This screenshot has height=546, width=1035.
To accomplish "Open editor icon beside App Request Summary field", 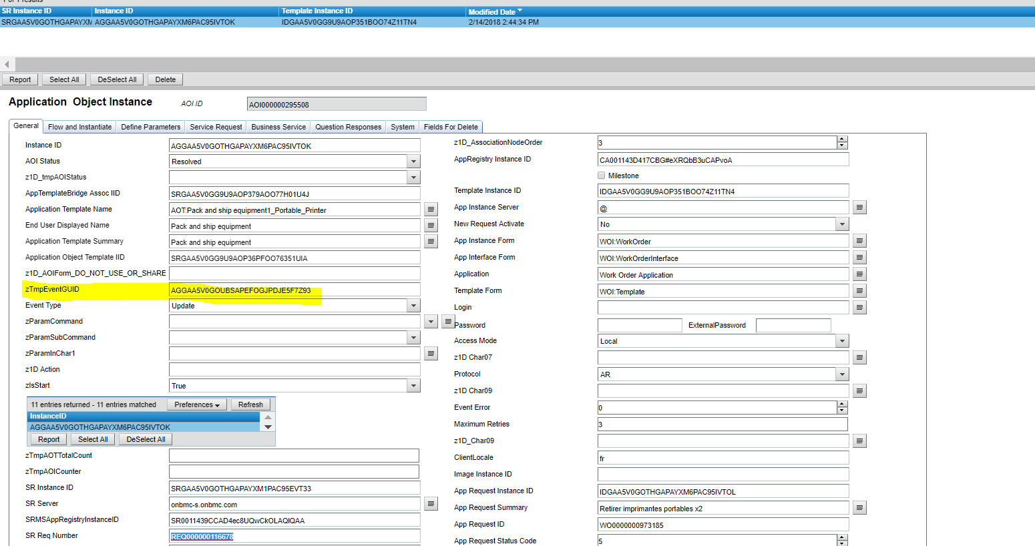I will point(860,508).
